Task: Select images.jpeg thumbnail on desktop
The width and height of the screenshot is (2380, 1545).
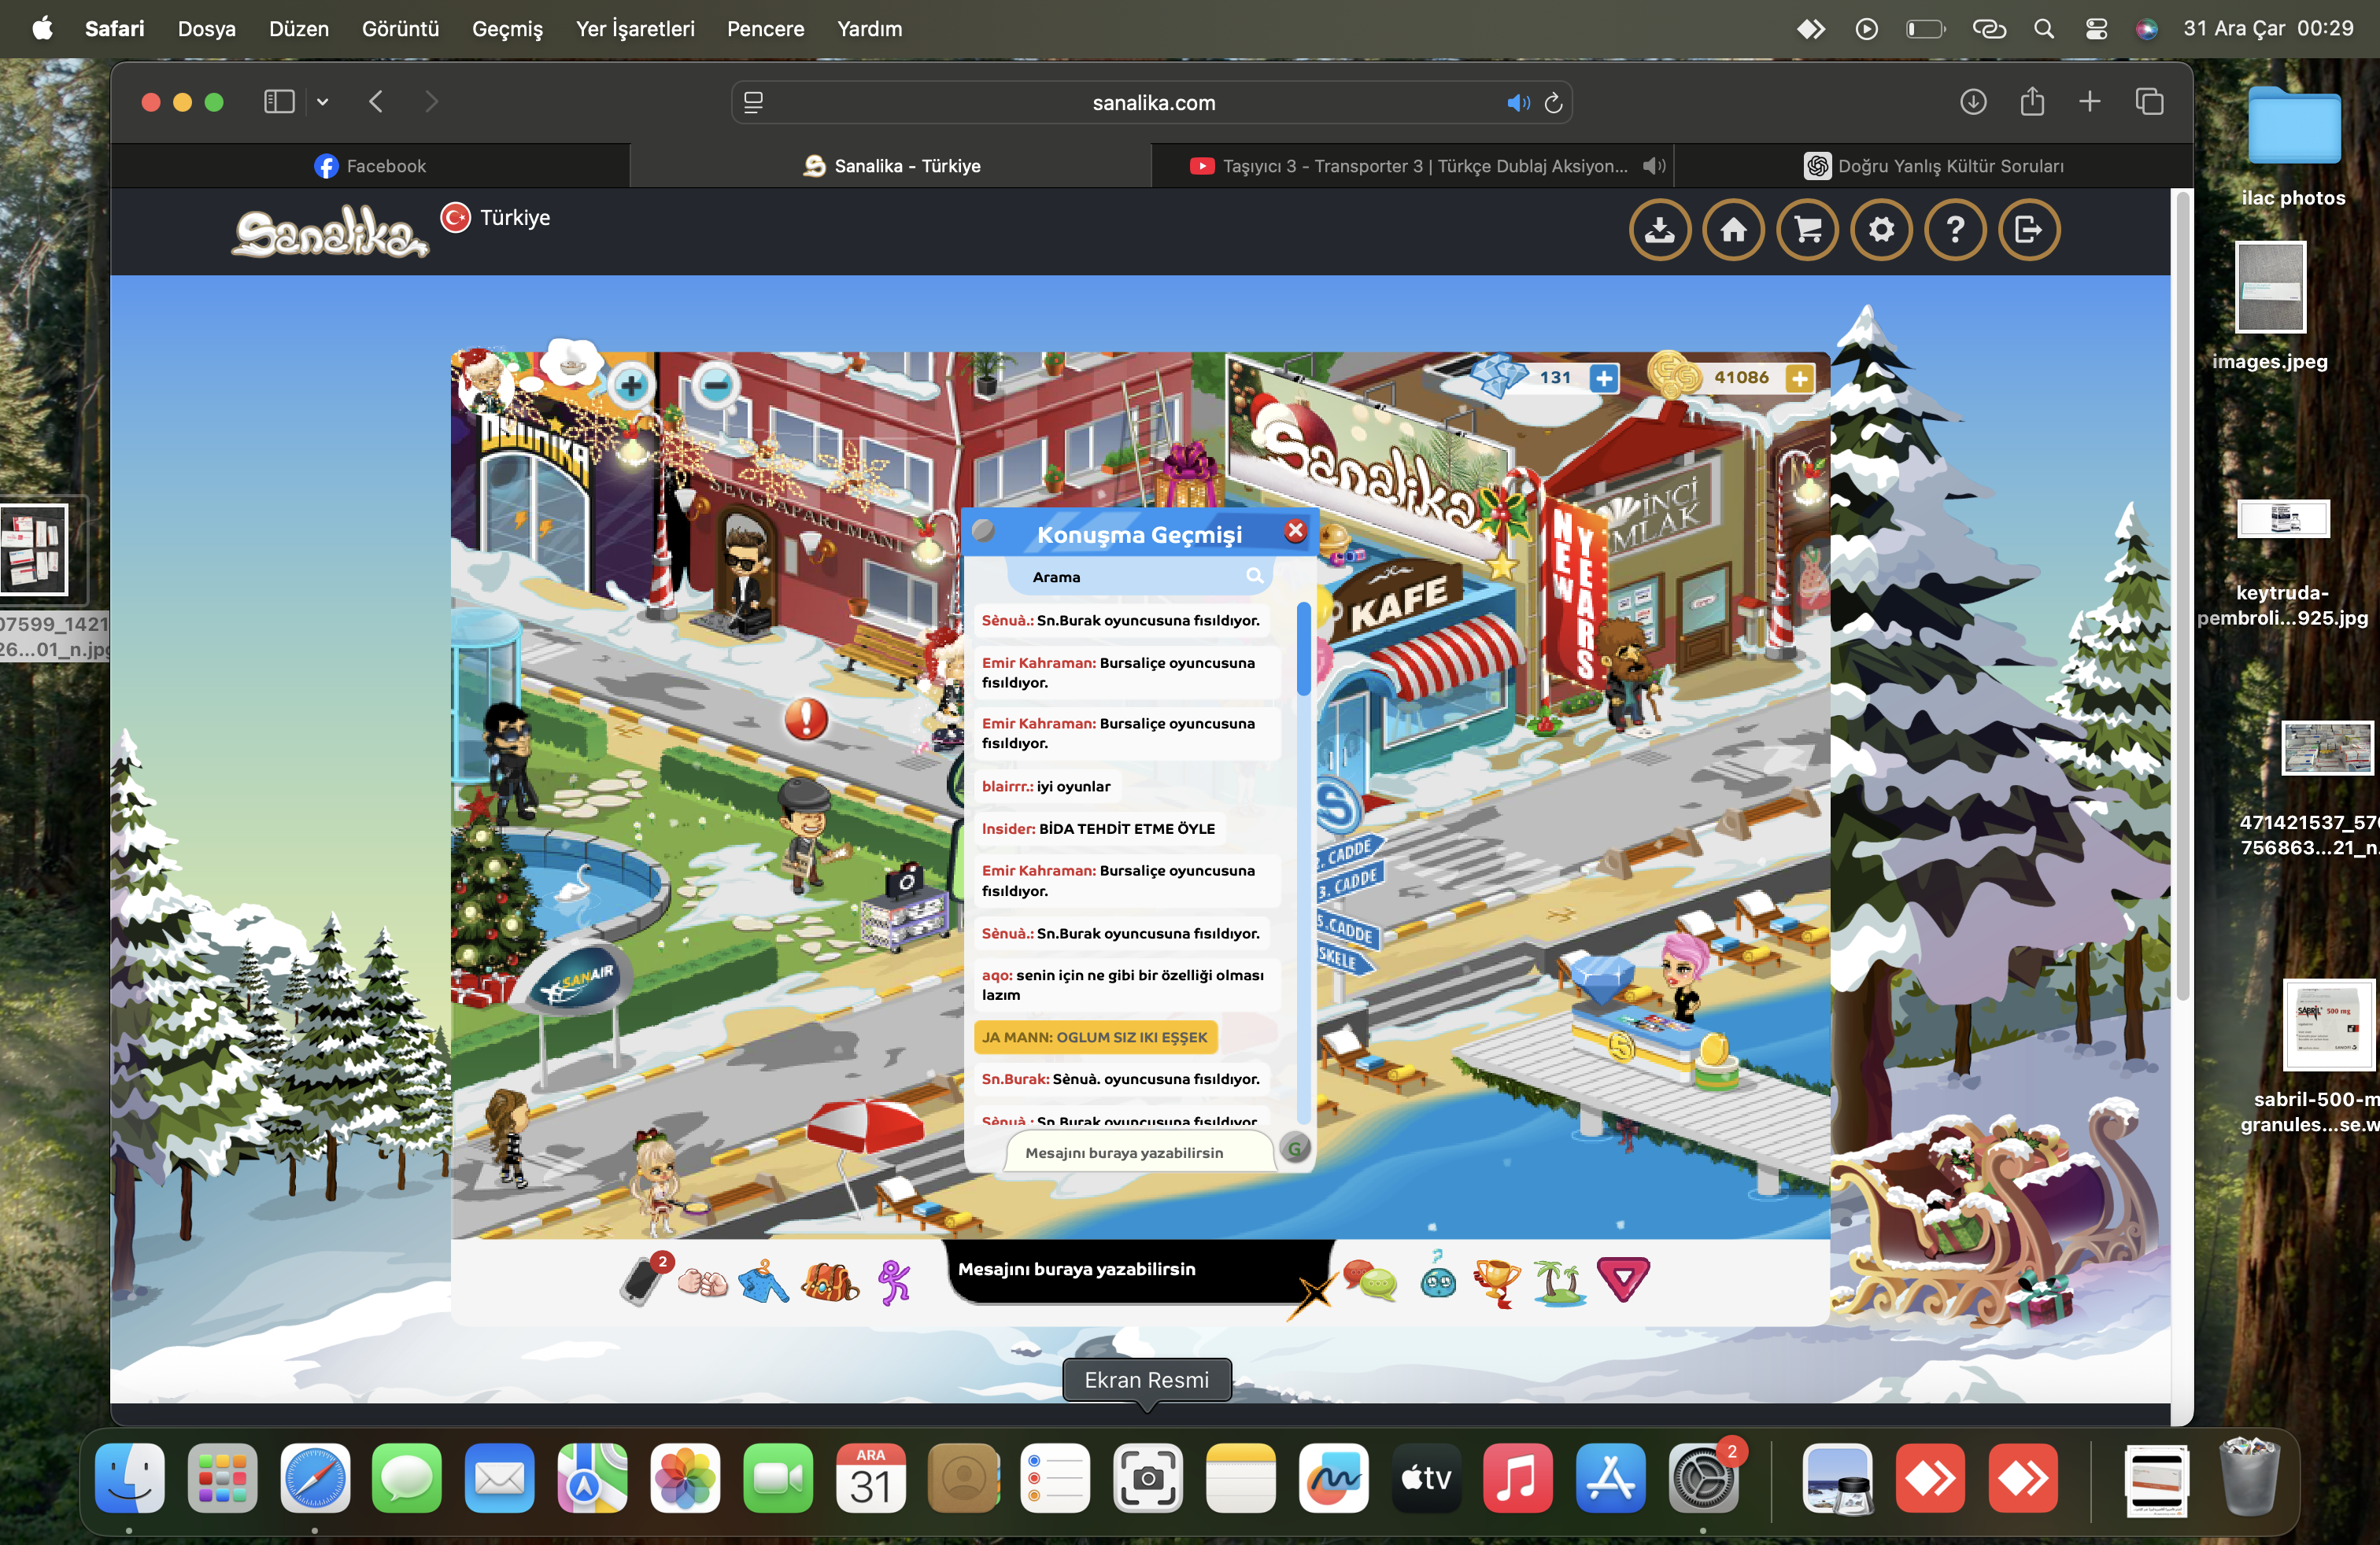Action: coord(2271,288)
